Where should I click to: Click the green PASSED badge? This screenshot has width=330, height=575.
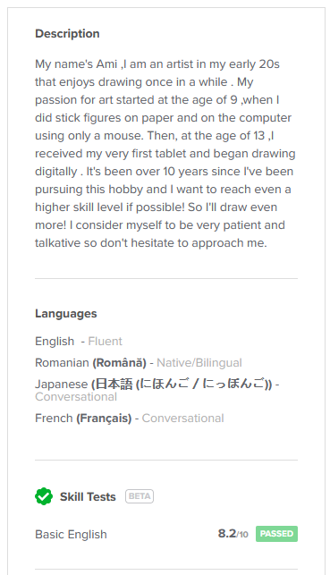[276, 534]
